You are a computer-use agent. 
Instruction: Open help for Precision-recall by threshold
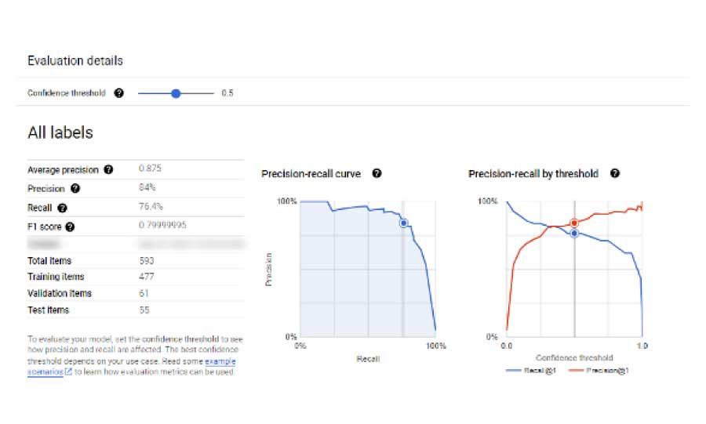pyautogui.click(x=614, y=173)
